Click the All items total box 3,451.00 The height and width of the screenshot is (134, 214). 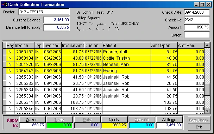pyautogui.click(x=169, y=125)
